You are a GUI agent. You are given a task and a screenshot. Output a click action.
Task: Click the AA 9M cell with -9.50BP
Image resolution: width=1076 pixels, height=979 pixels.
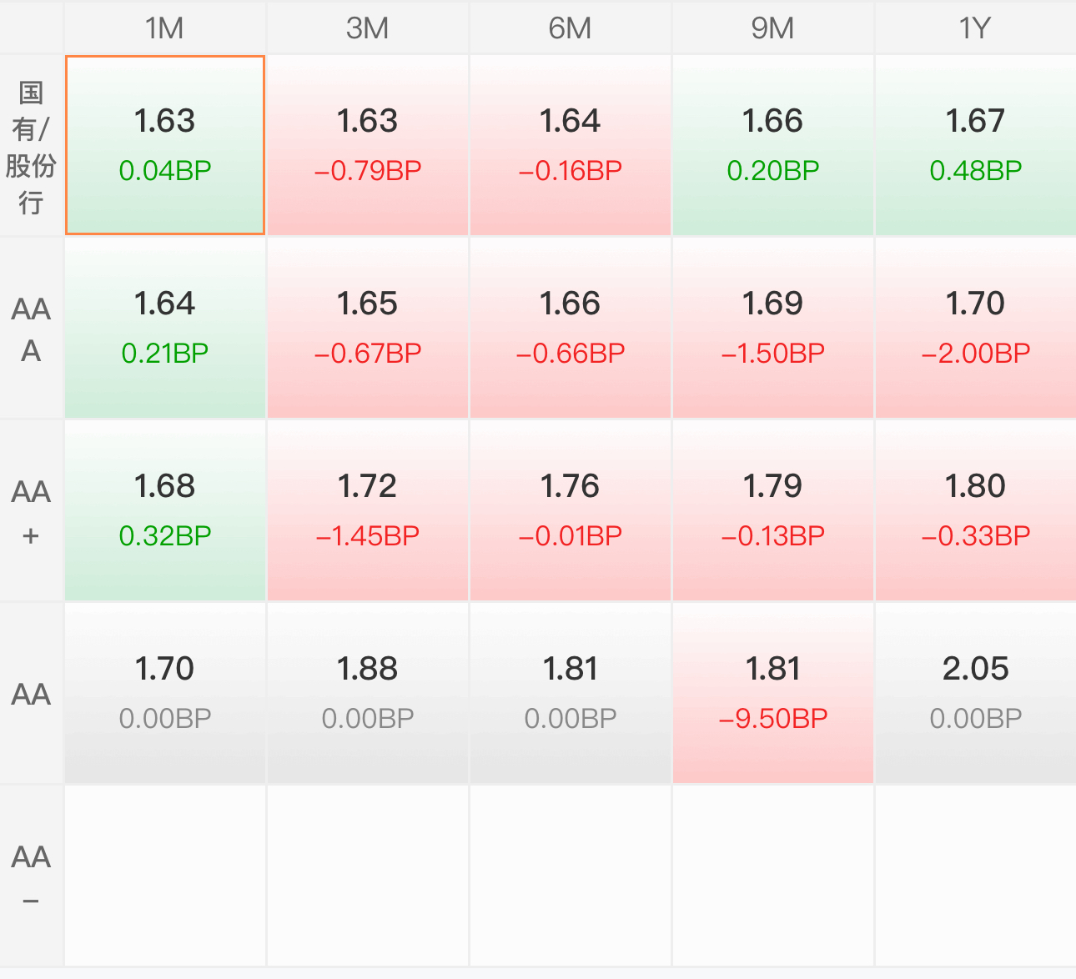click(773, 693)
